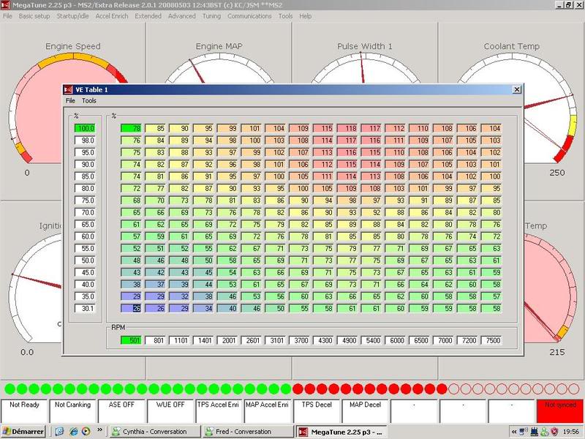This screenshot has width=585, height=439.
Task: Launch Internet Explorer from quick launch
Action: pyautogui.click(x=73, y=432)
